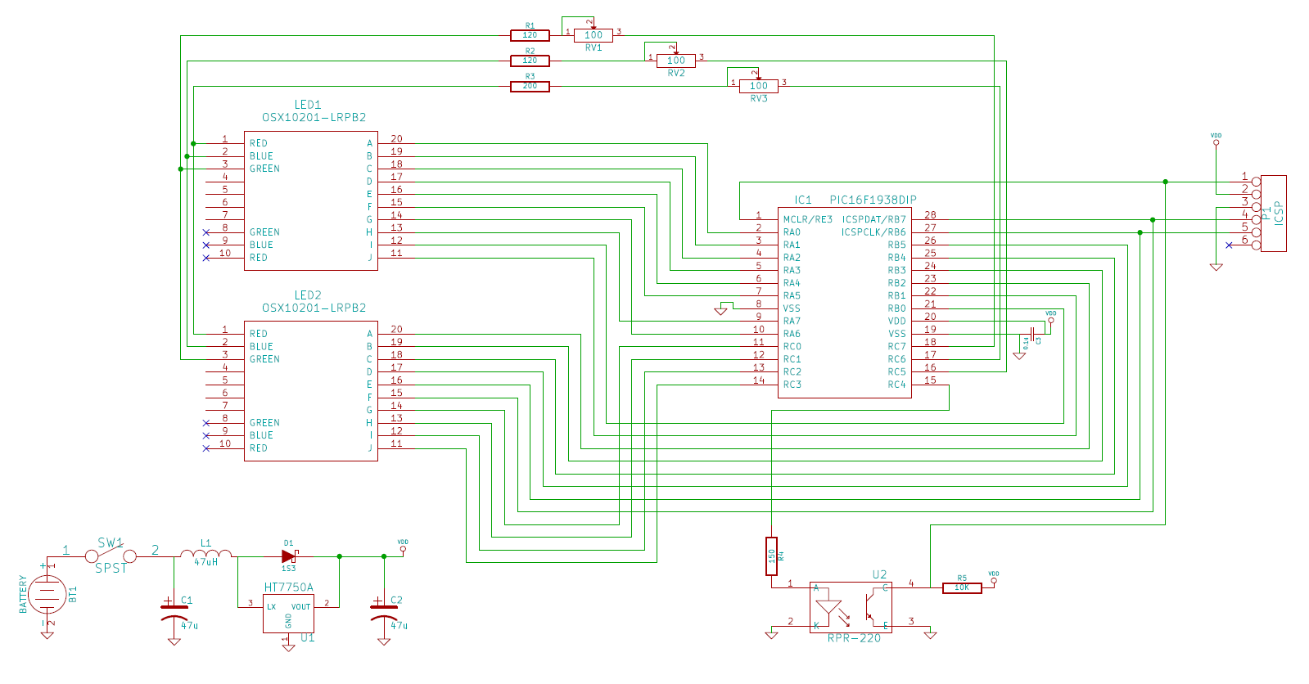The image size is (1309, 684).
Task: Click the MCLR/RE3 pin label on IC1
Action: coord(807,219)
